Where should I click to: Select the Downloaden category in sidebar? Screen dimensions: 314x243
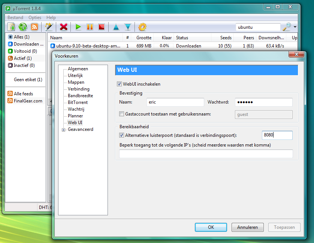pos(25,44)
